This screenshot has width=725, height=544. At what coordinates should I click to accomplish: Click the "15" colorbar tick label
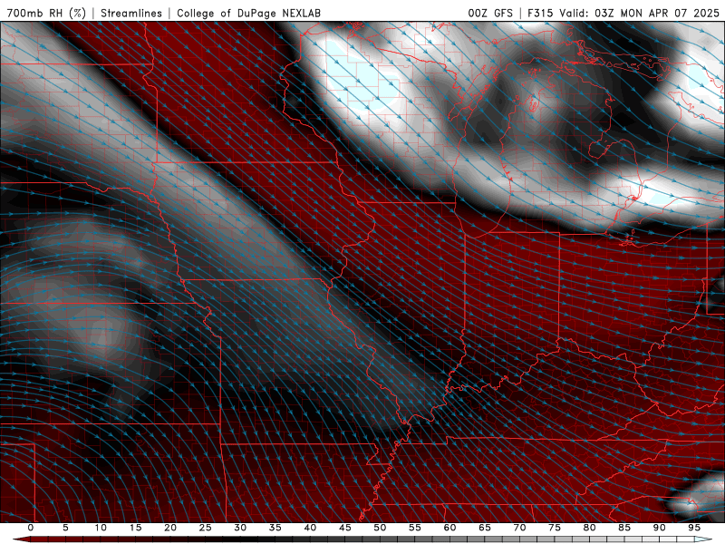(x=135, y=528)
